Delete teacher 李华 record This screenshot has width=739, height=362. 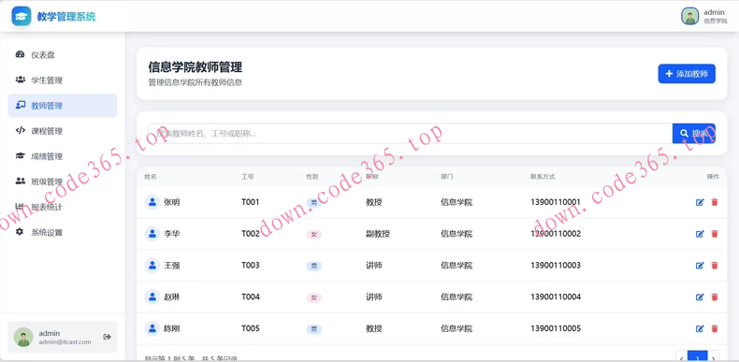tap(715, 234)
